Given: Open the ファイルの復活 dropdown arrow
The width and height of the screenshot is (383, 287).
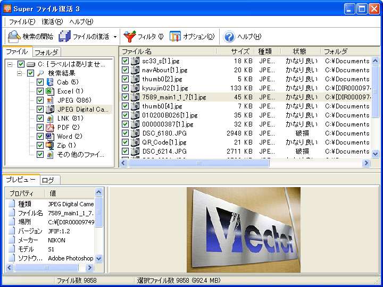Looking at the screenshot, I should coord(115,37).
